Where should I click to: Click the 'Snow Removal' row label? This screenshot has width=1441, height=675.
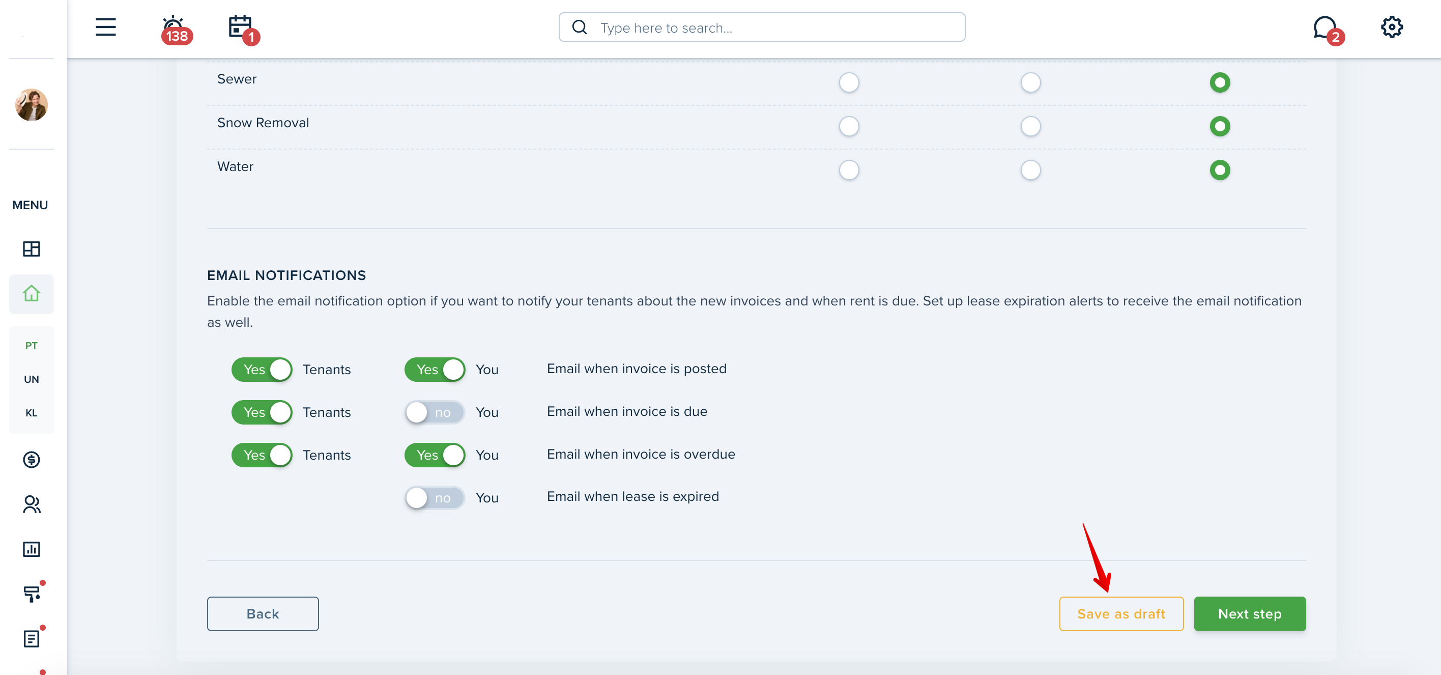pos(263,123)
